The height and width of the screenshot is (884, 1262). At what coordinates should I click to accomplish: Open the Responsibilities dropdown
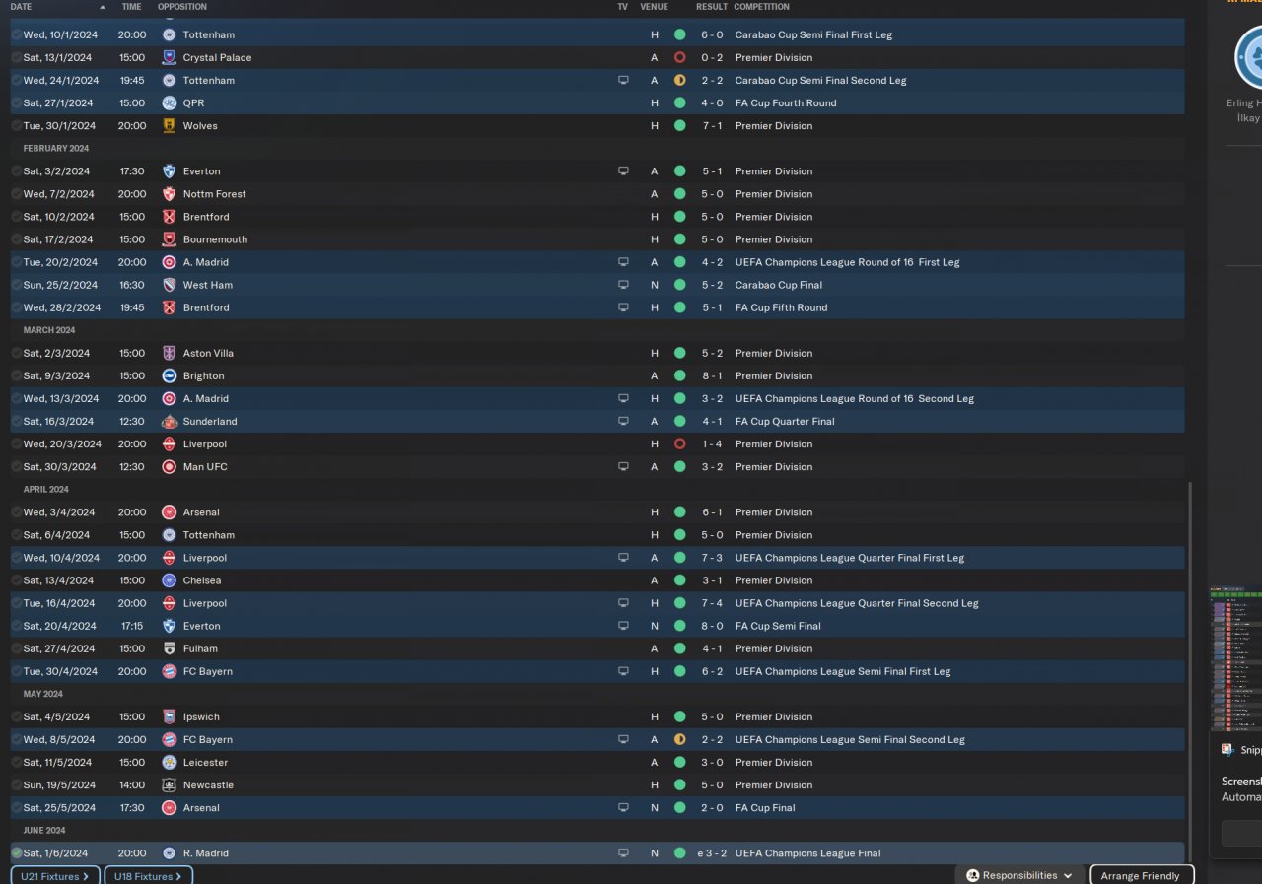click(x=1019, y=875)
